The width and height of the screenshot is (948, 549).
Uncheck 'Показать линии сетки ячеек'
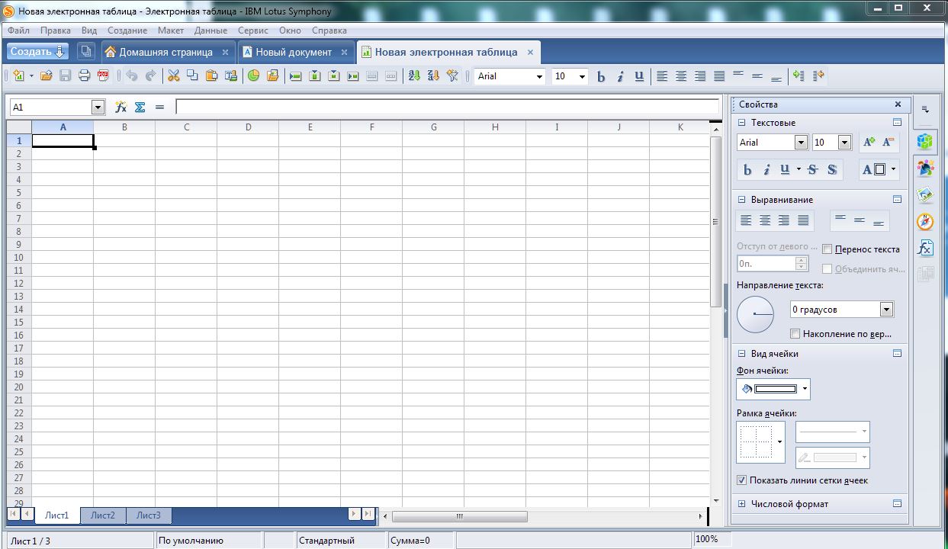point(742,480)
